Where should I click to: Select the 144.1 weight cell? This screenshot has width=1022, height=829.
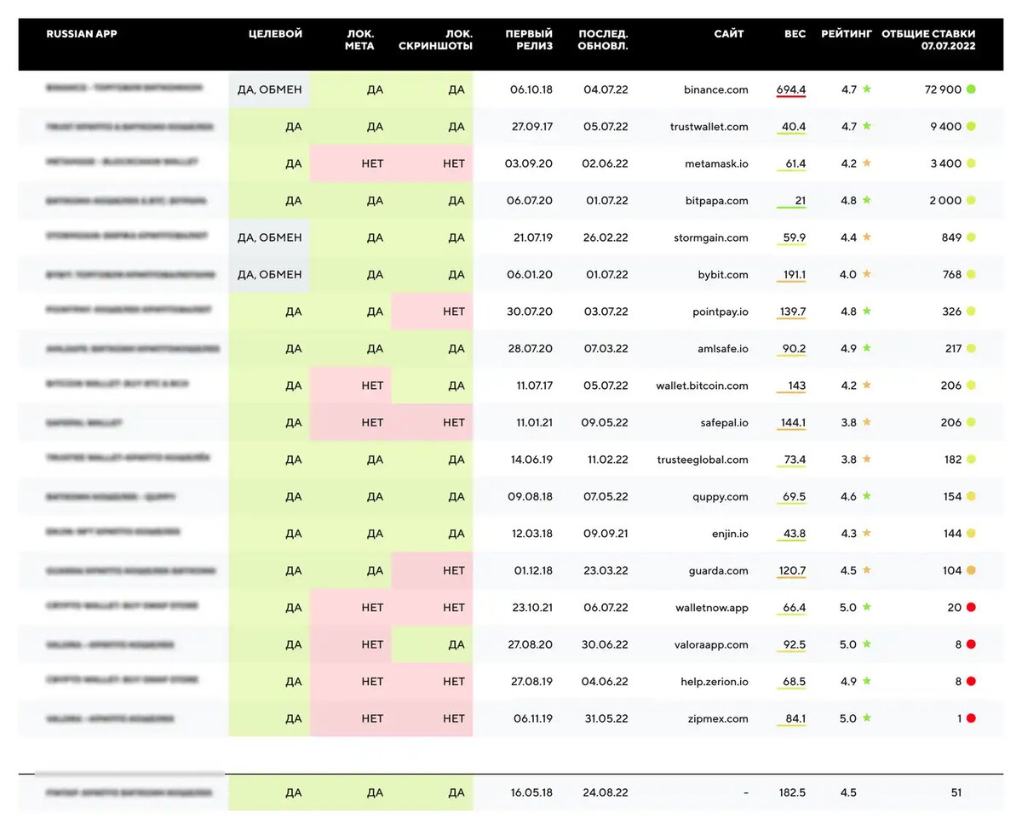coord(792,422)
